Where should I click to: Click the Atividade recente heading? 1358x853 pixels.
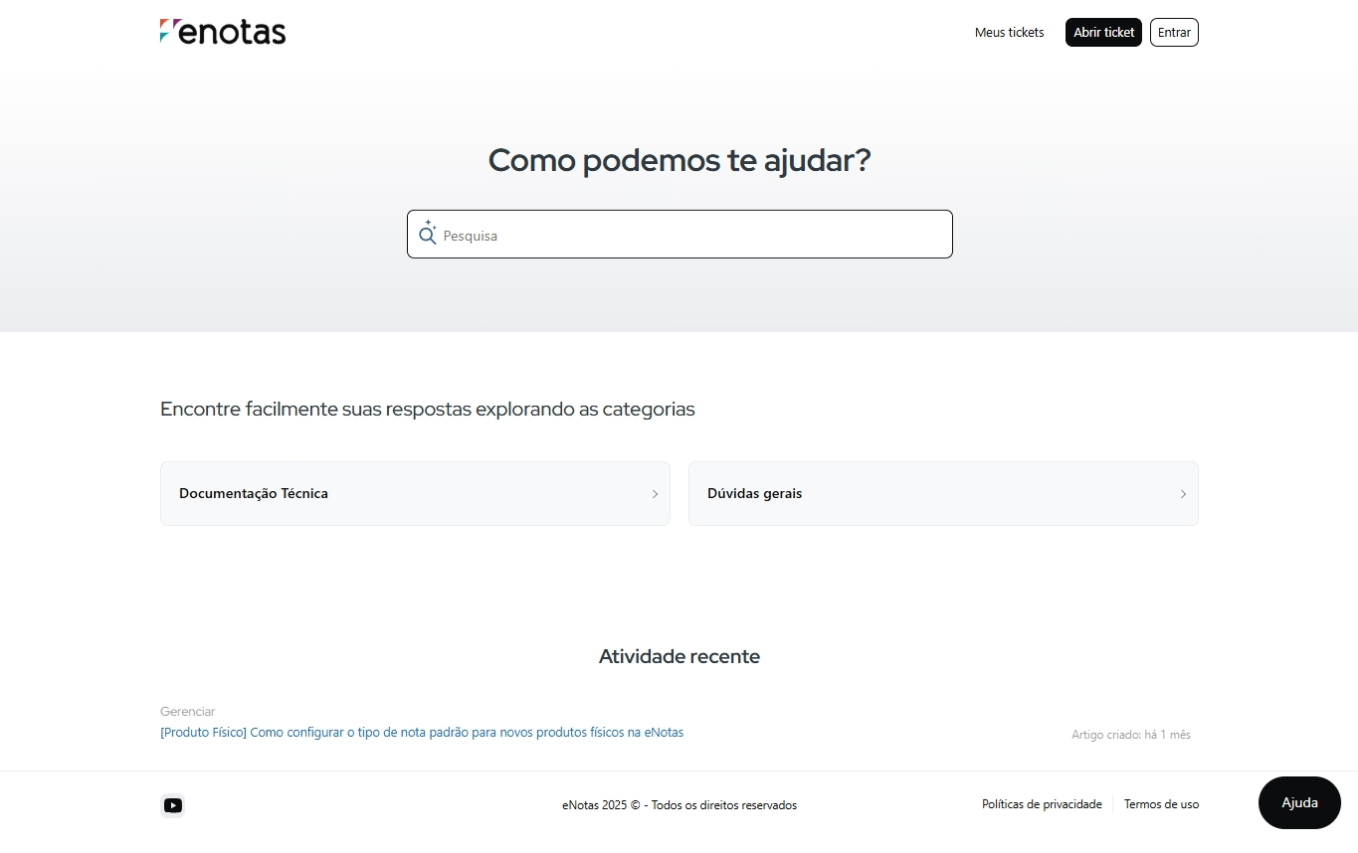click(x=679, y=656)
